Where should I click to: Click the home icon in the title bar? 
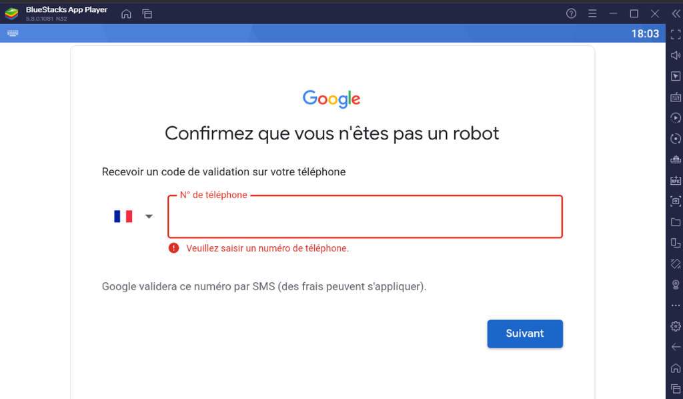coord(126,14)
